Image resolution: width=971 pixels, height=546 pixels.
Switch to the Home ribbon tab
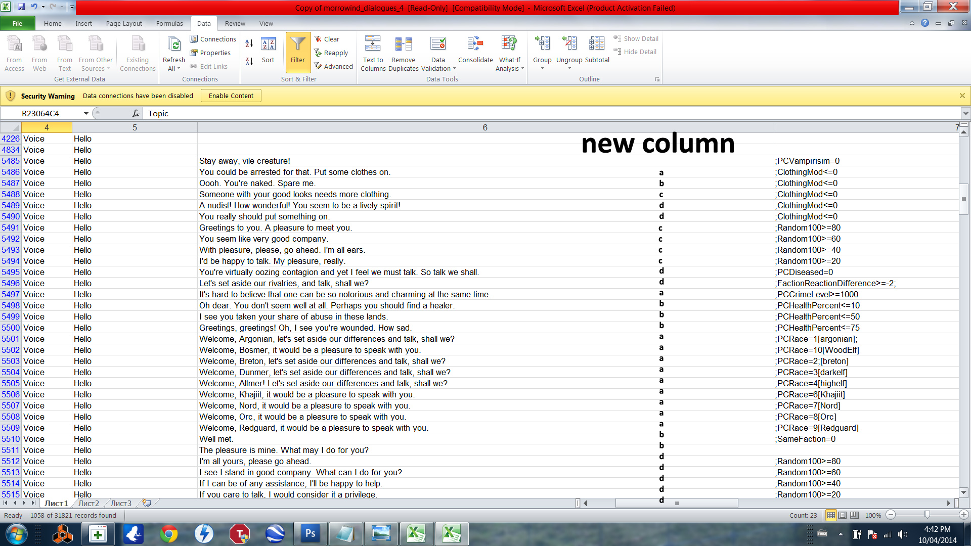click(x=53, y=23)
